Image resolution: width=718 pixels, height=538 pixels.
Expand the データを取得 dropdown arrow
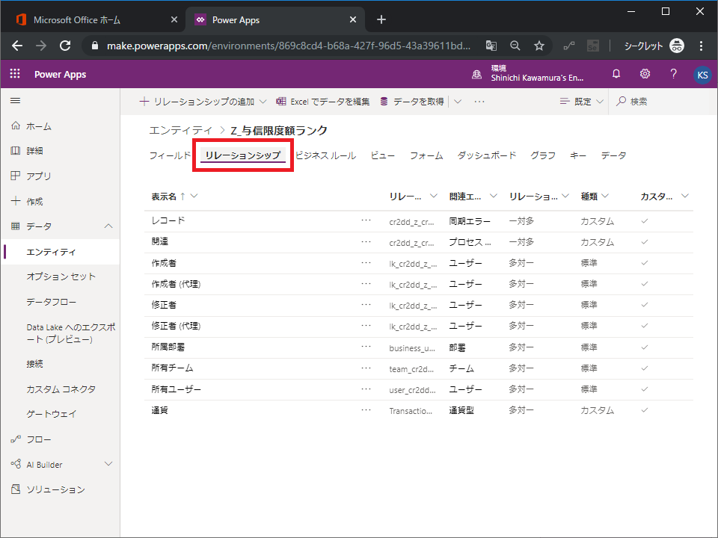click(x=458, y=102)
